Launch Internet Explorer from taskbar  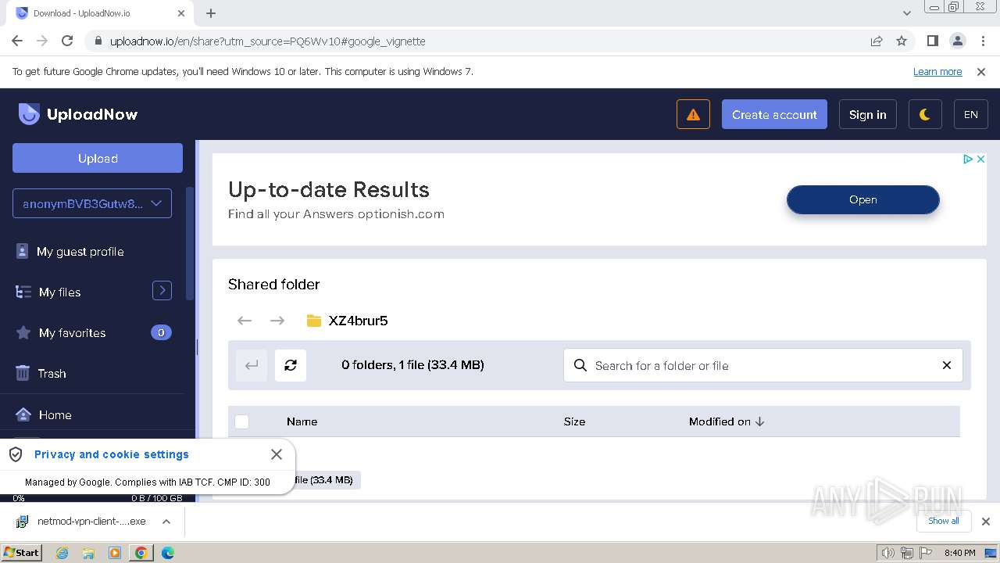click(62, 553)
